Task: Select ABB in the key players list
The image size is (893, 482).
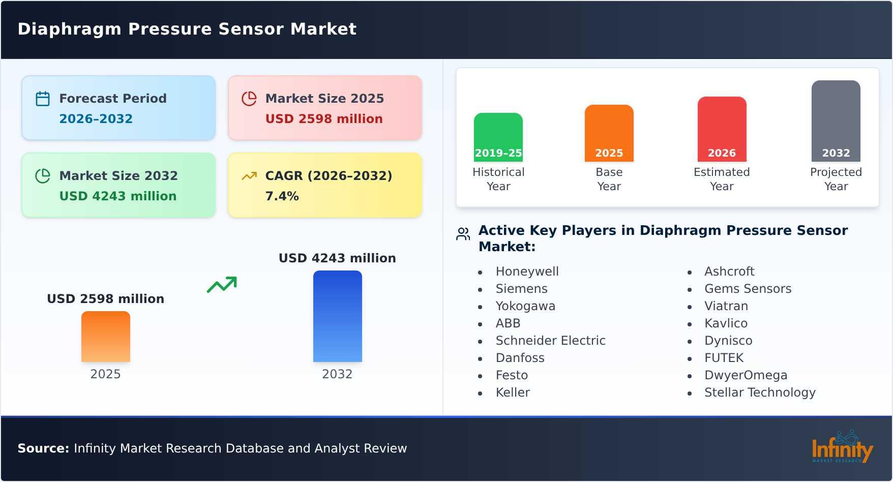Action: coord(508,323)
